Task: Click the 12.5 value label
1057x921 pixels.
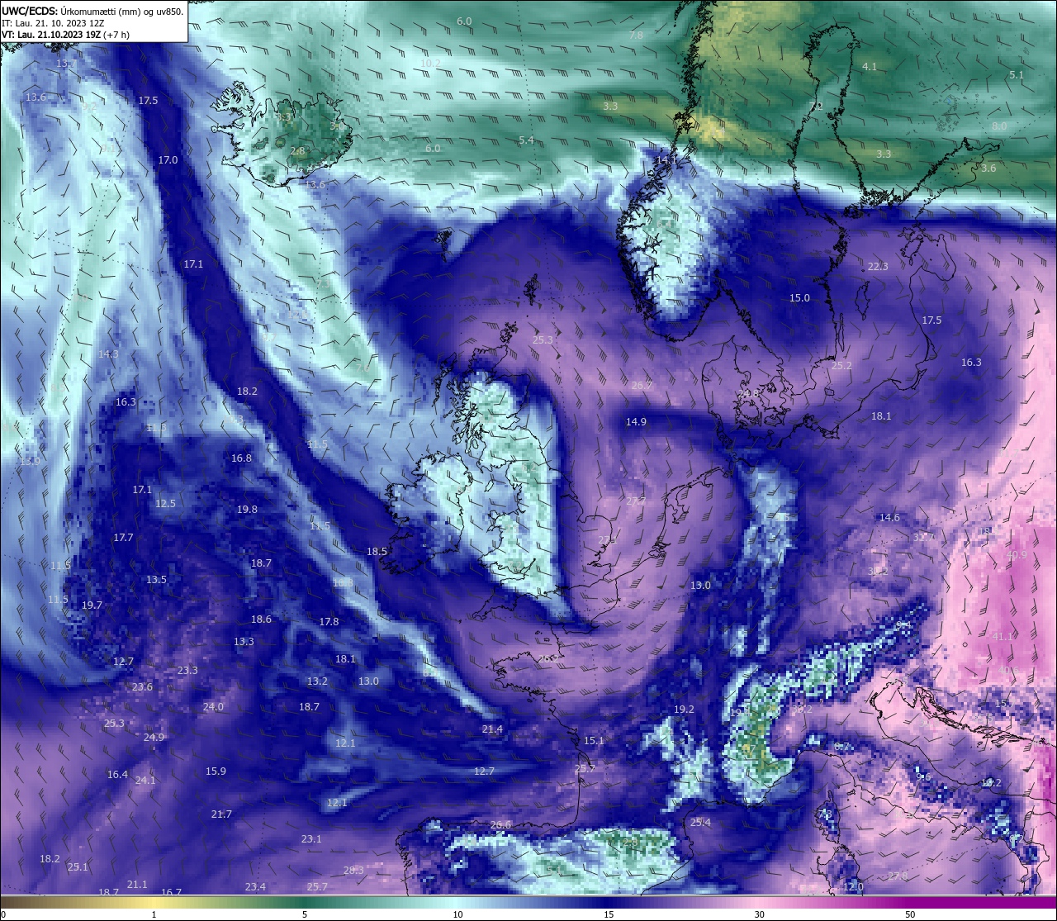Action: [165, 504]
